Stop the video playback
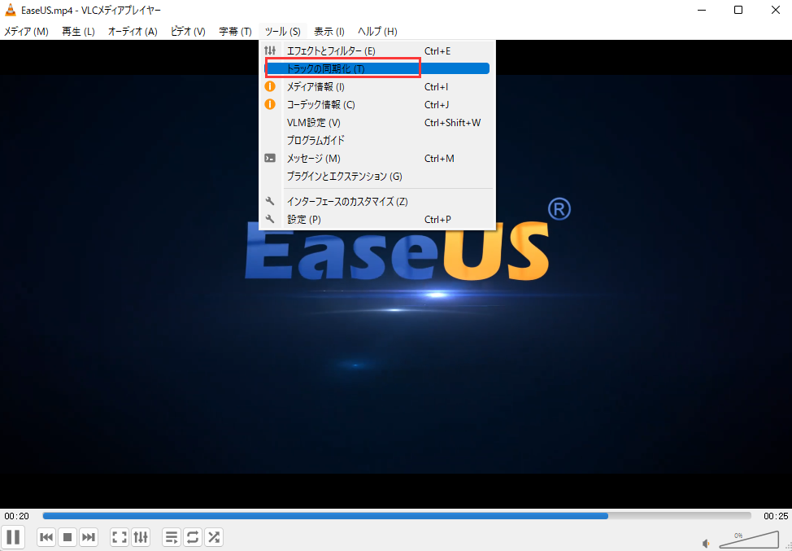The width and height of the screenshot is (792, 551). pos(68,537)
